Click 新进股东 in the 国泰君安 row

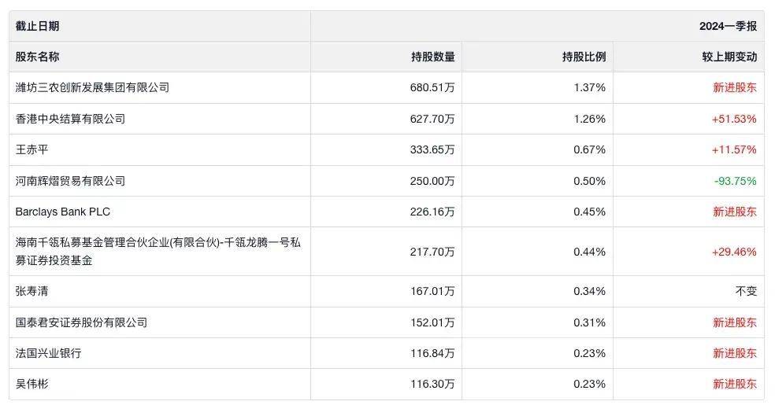735,322
